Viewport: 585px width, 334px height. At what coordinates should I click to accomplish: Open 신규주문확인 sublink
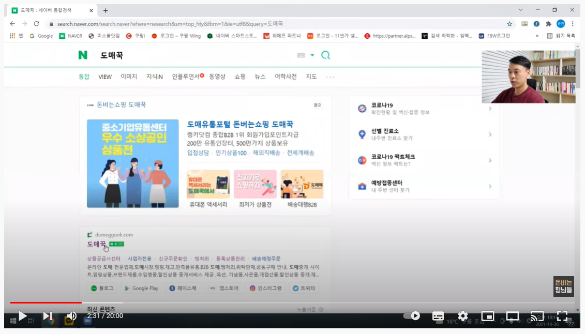(173, 259)
